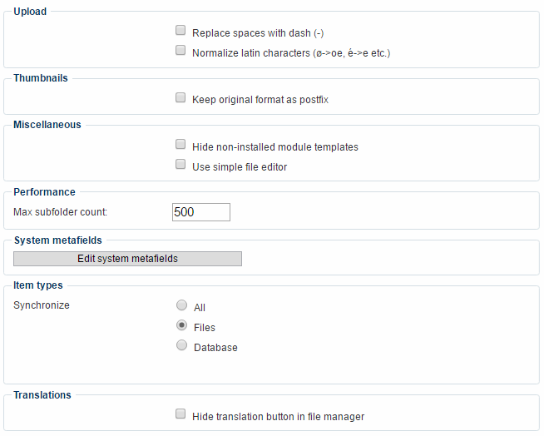Click the 'Upload' section heading

tap(31, 12)
